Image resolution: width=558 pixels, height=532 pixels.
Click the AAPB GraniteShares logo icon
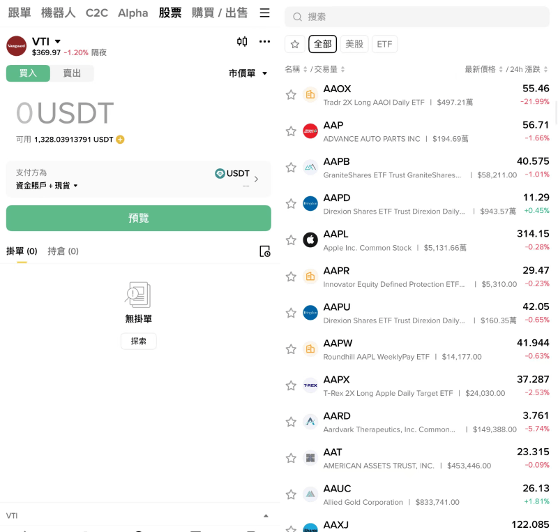tap(310, 168)
